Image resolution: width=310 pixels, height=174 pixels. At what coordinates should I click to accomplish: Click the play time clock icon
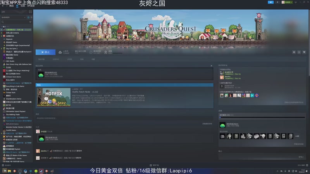click(91, 52)
